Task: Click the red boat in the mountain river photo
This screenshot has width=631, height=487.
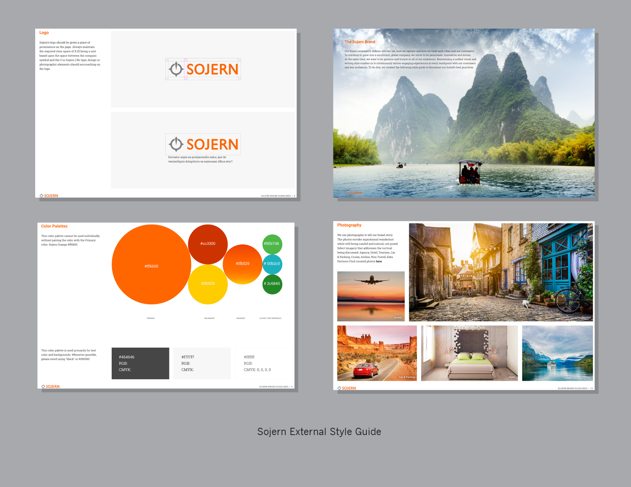Action: point(470,172)
